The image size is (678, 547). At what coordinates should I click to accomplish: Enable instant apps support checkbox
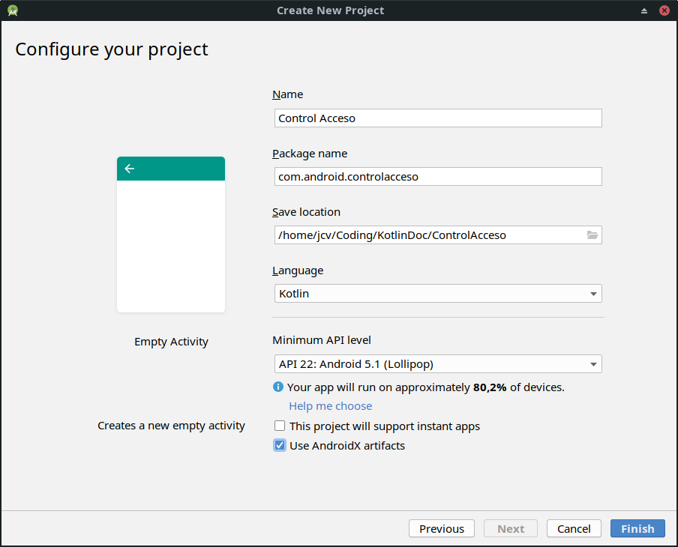[280, 426]
